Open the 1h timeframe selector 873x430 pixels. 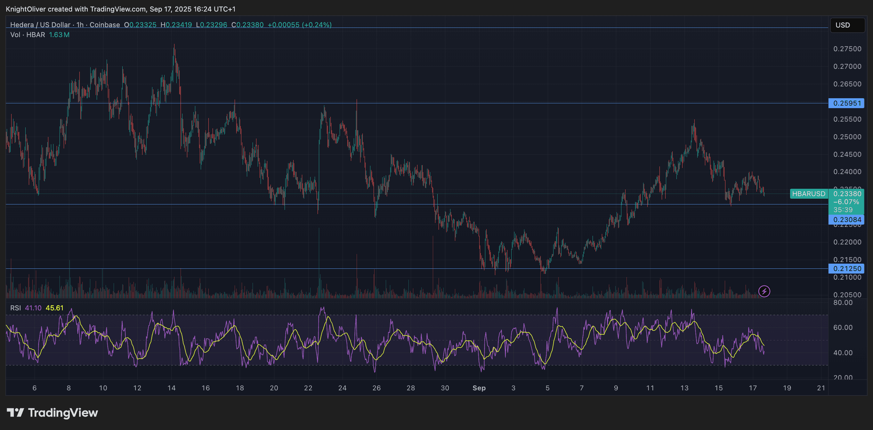click(81, 24)
